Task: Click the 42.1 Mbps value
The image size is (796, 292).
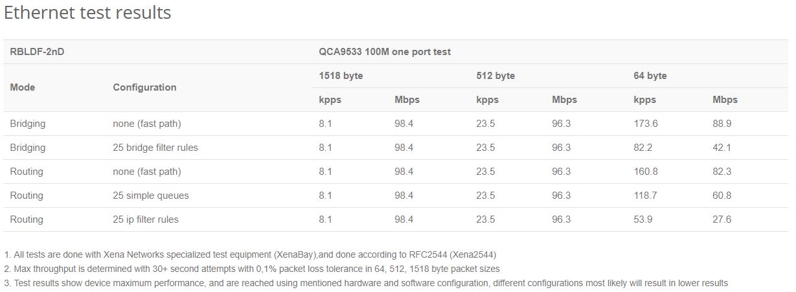Action: click(x=722, y=148)
